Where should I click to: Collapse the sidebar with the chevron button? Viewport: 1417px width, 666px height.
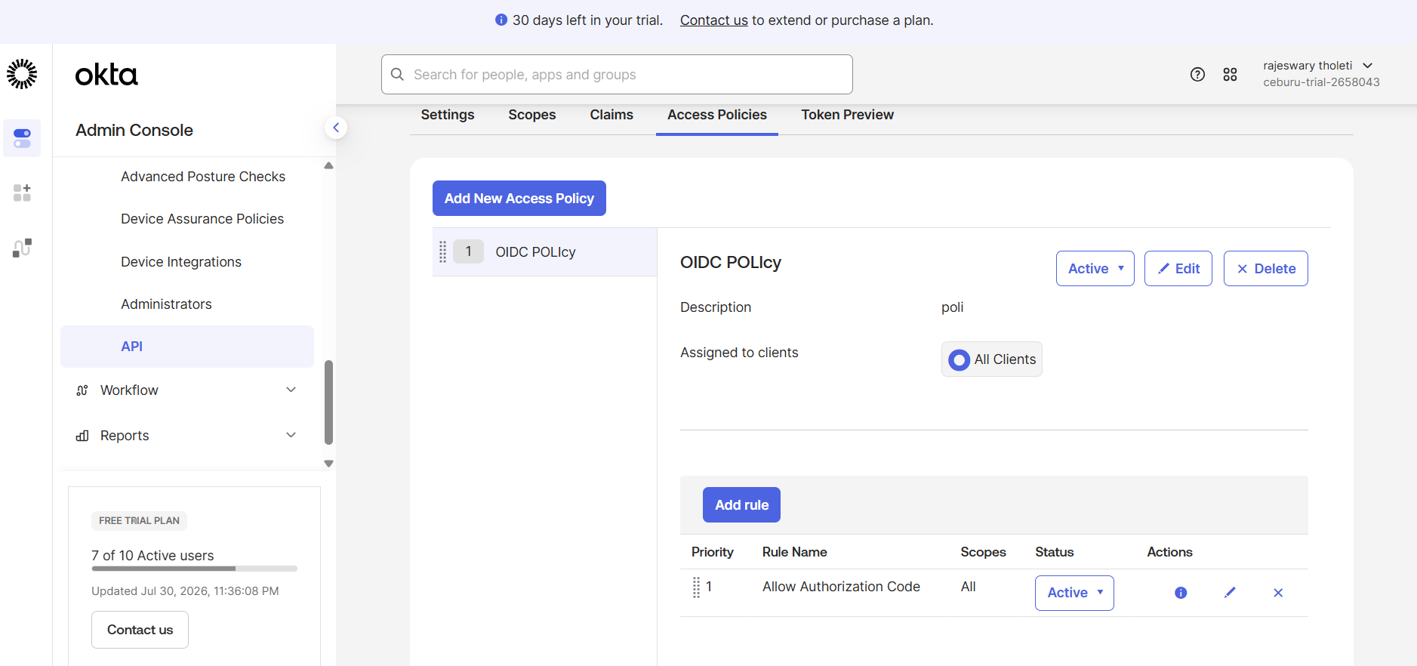336,128
